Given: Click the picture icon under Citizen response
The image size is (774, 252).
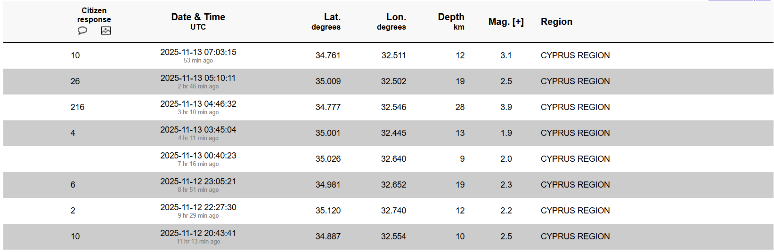Looking at the screenshot, I should point(106,31).
